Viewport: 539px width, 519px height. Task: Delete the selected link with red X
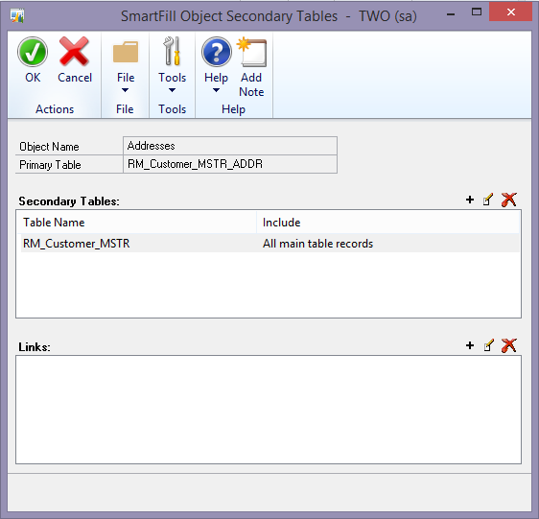[508, 345]
